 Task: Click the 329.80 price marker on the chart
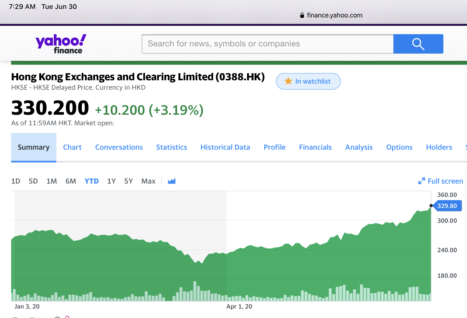pyautogui.click(x=447, y=206)
